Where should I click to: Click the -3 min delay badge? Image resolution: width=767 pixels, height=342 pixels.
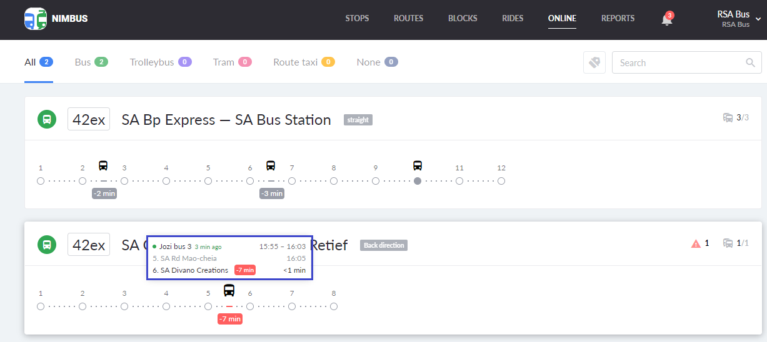coord(272,193)
